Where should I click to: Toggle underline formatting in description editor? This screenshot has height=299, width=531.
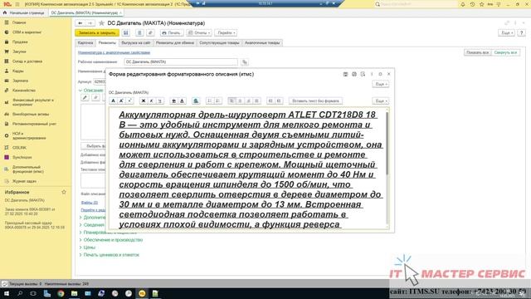160,101
